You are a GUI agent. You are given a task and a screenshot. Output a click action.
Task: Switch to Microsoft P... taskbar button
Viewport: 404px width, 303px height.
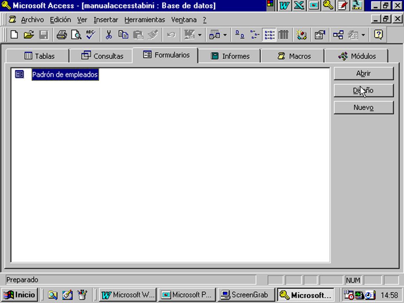187,295
